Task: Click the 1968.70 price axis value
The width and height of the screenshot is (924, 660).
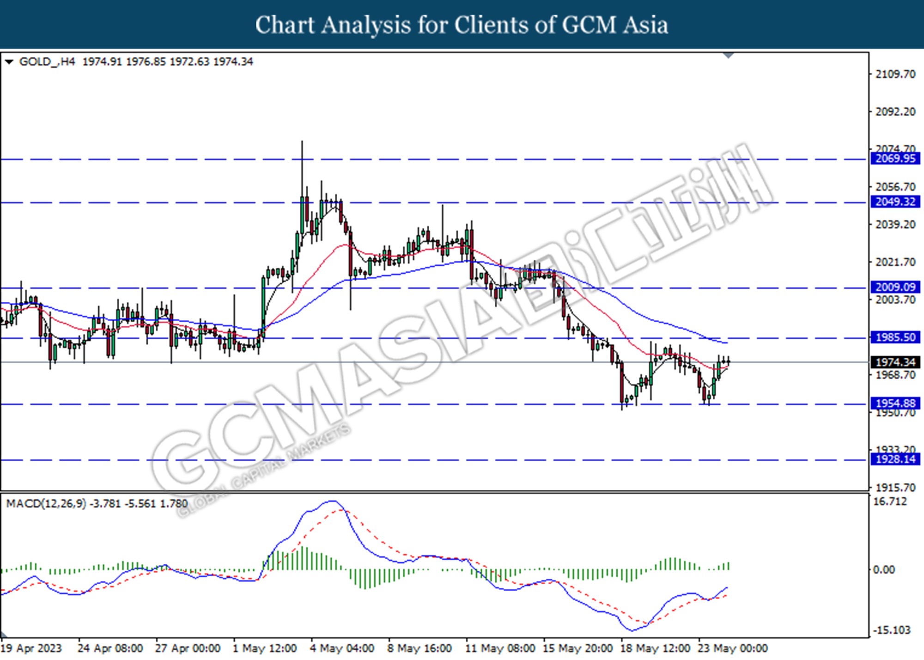Action: point(895,375)
